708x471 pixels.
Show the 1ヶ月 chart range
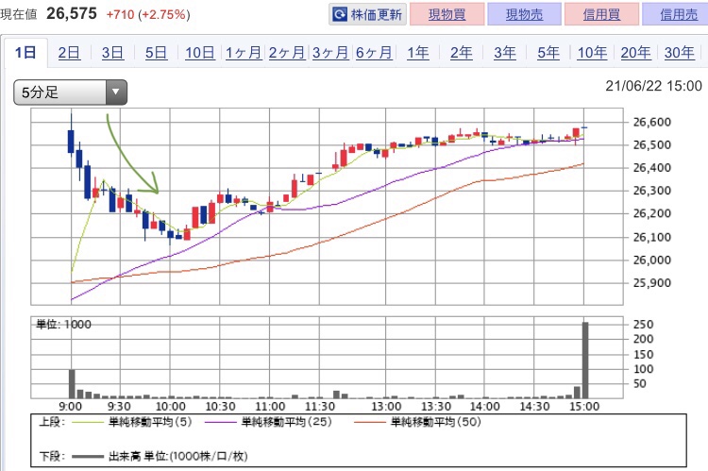244,53
